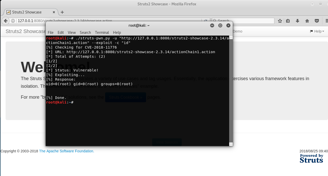Open terminal Search menu
The width and height of the screenshot is (328, 176).
(85, 33)
